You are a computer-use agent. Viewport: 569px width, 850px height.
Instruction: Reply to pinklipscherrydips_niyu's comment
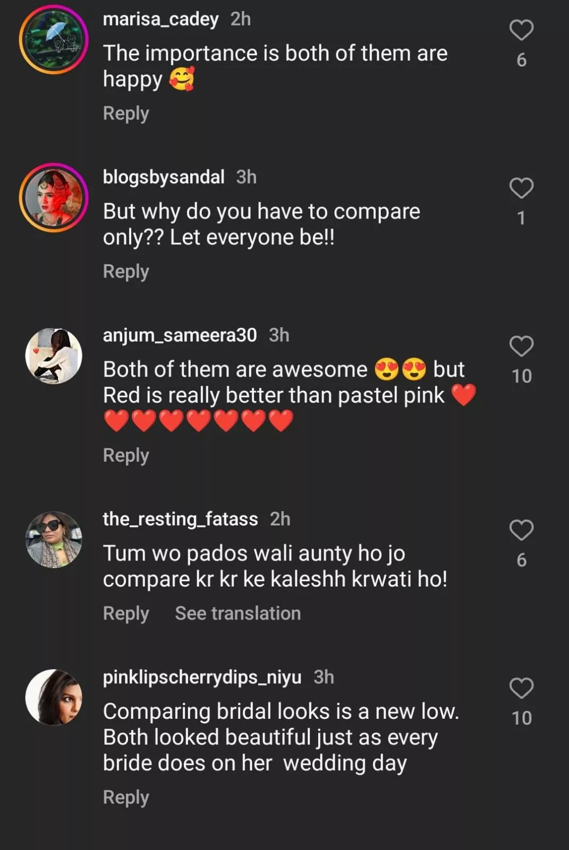pos(126,797)
